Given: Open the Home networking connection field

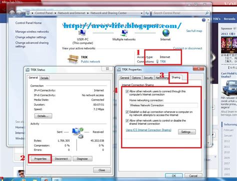Looking at the screenshot, I should [x=163, y=105].
